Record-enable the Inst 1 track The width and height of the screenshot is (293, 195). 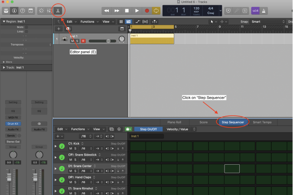coord(83,41)
